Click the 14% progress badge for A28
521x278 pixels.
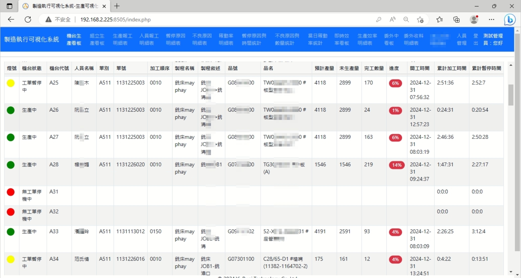click(x=397, y=165)
